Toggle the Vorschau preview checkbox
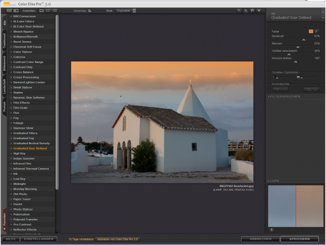This screenshot has width=326, height=245. (x=90, y=10)
